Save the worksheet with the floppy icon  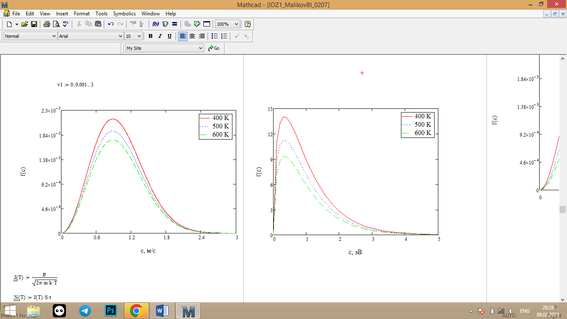click(x=34, y=24)
